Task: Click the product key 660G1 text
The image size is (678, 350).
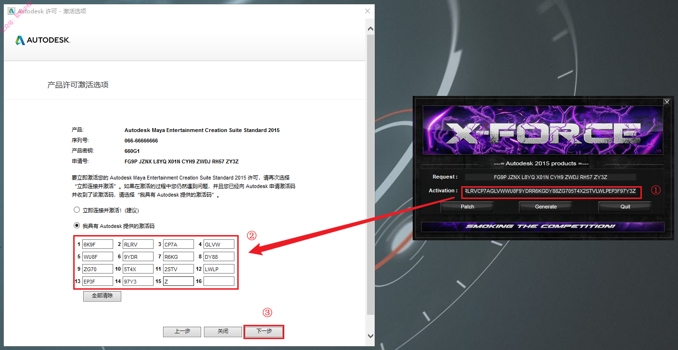Action: (133, 151)
